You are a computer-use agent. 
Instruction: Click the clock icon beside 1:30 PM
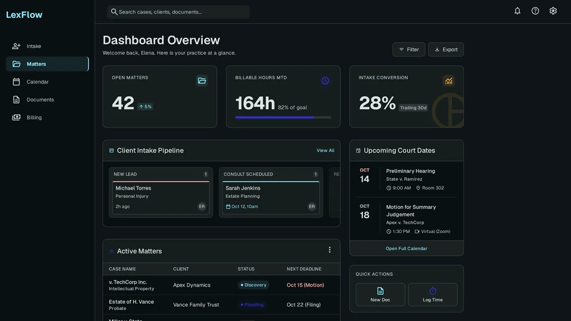389,232
